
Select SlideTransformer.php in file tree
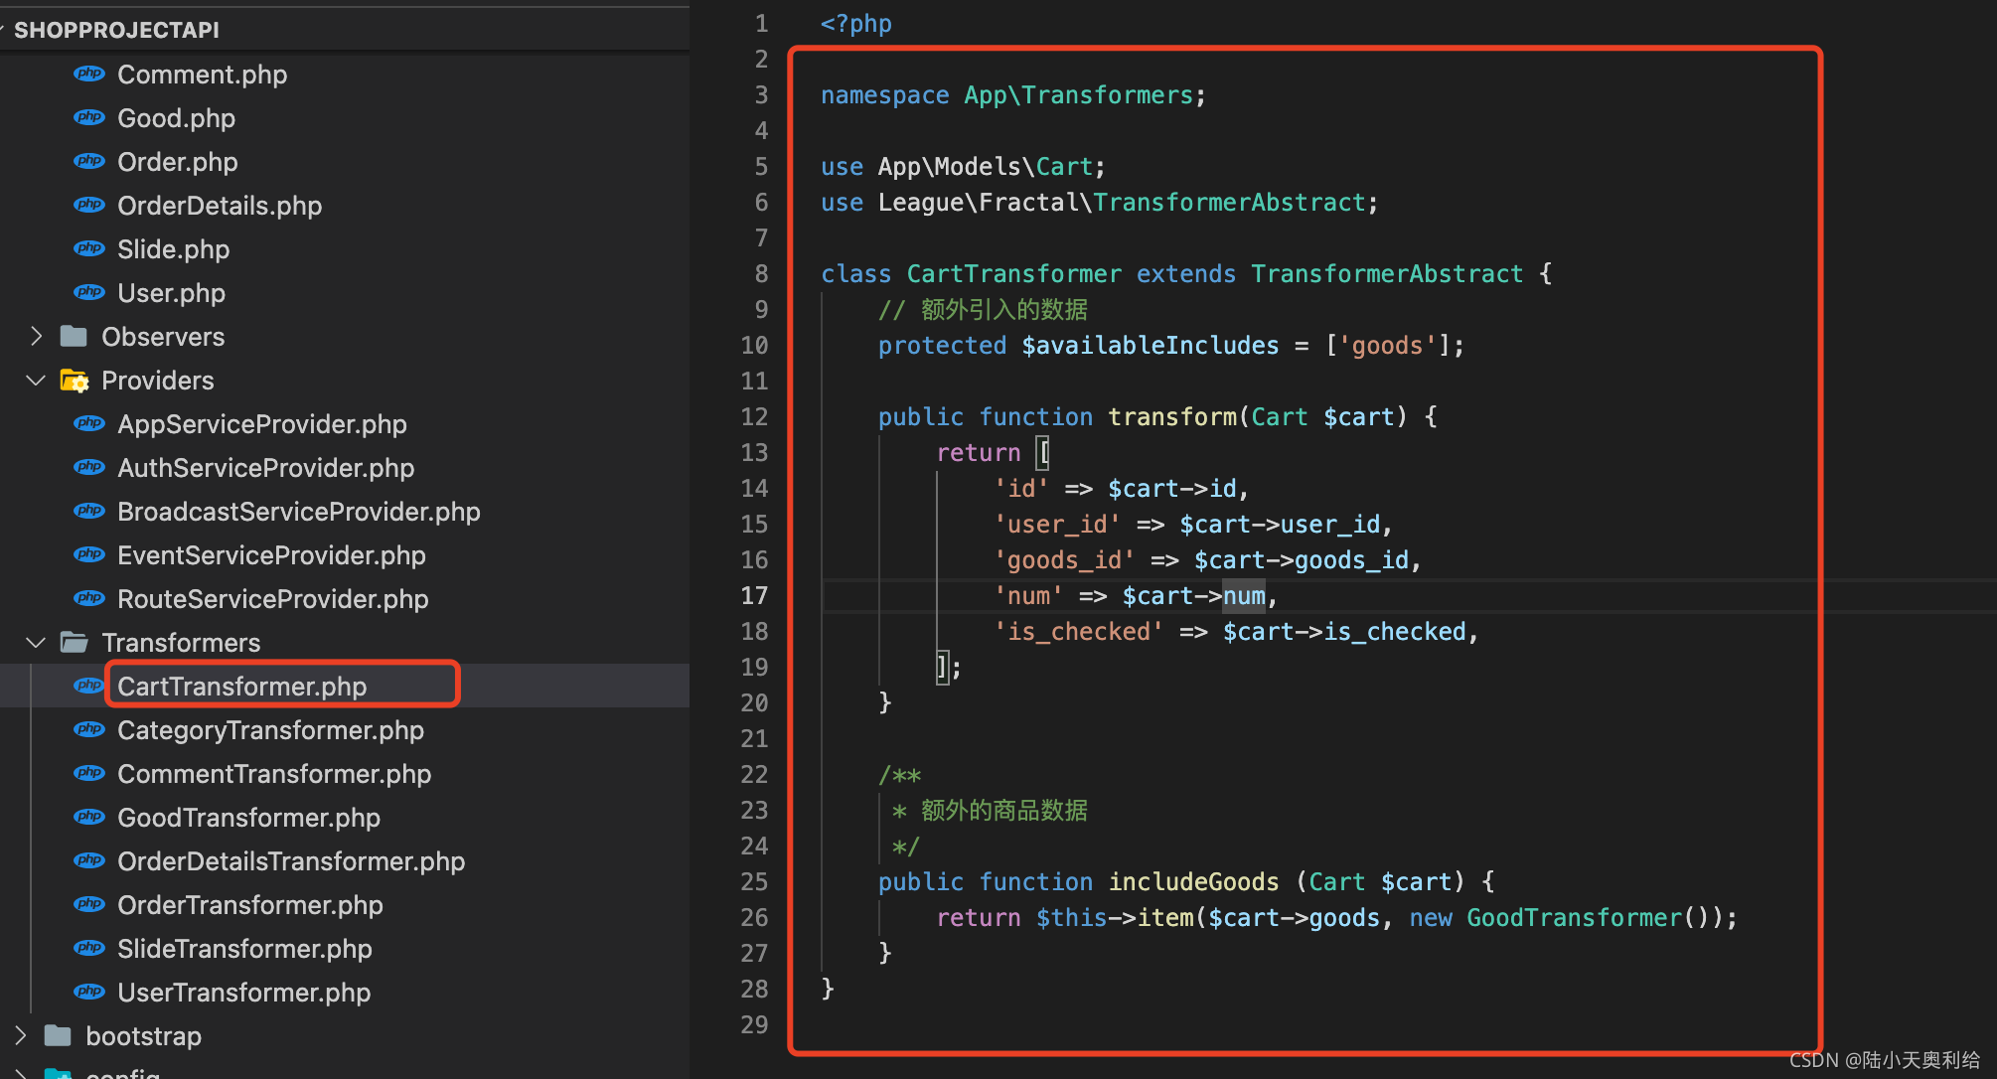click(x=244, y=949)
